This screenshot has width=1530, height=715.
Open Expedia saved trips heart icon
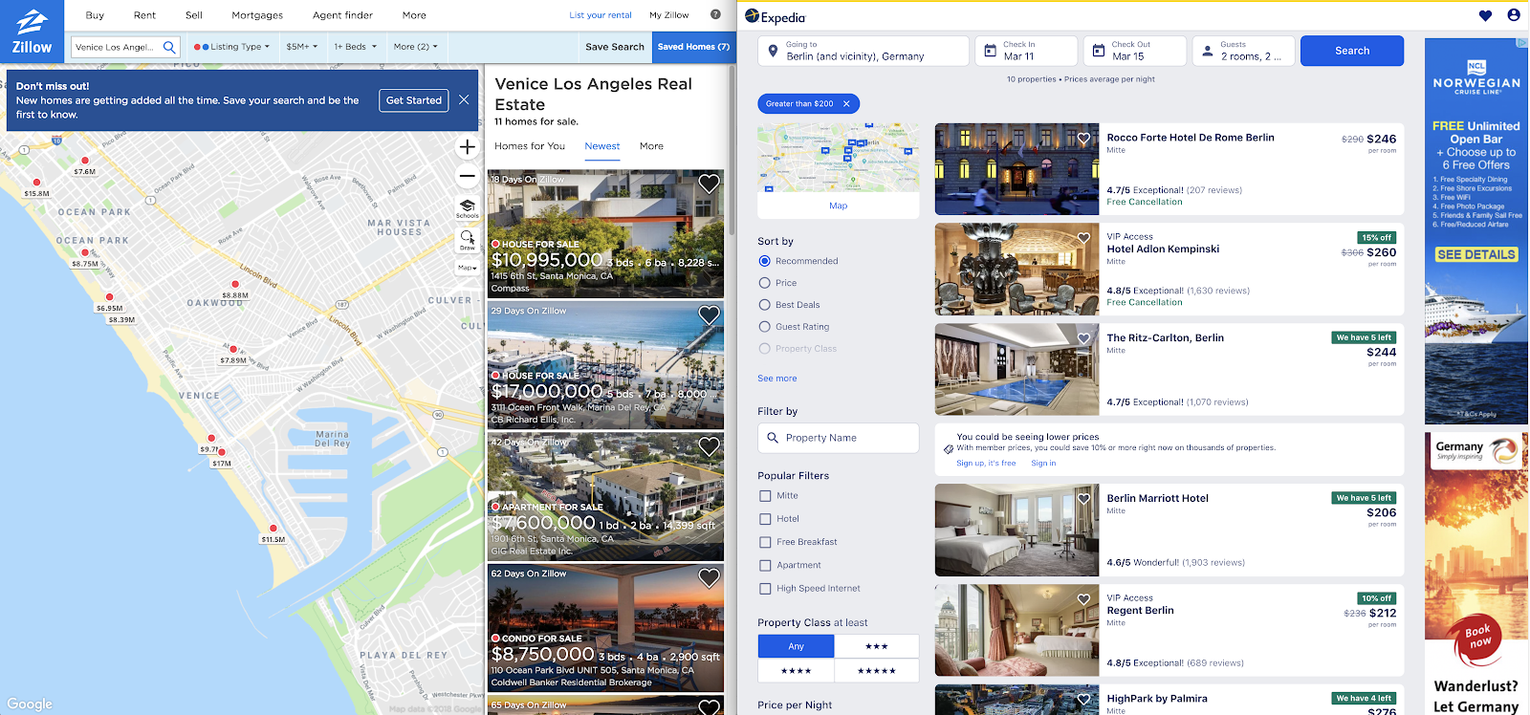click(1485, 15)
